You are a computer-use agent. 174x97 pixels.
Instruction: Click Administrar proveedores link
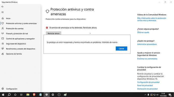[147, 44]
